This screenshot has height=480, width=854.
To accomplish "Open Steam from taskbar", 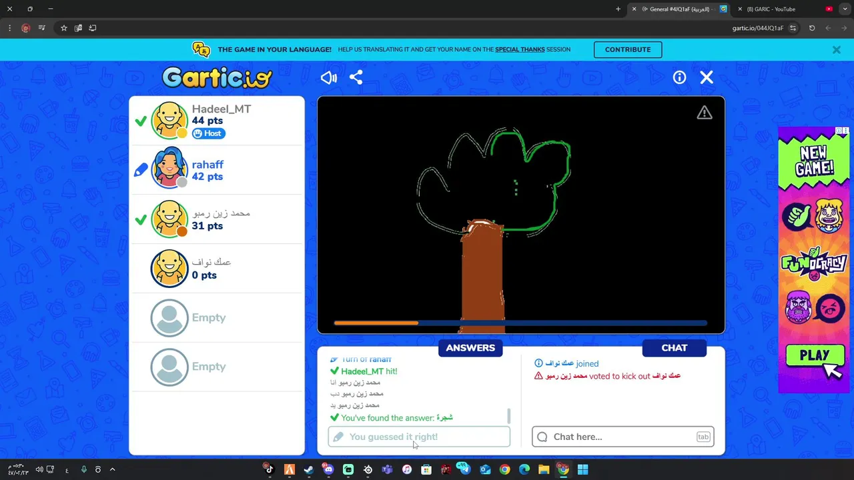I will (x=309, y=469).
